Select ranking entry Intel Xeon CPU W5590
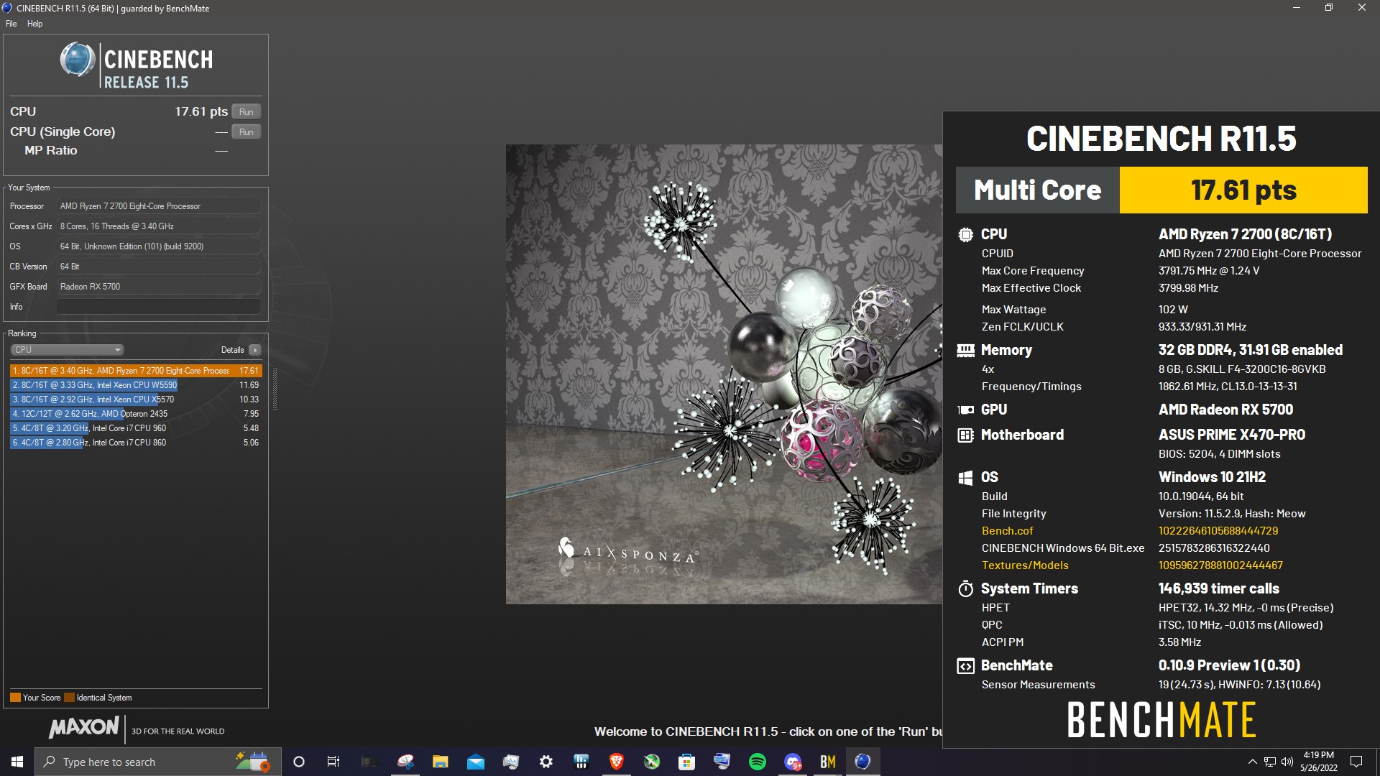 click(x=136, y=385)
